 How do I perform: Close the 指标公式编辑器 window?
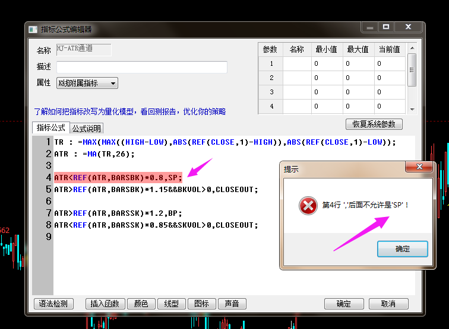(407, 27)
